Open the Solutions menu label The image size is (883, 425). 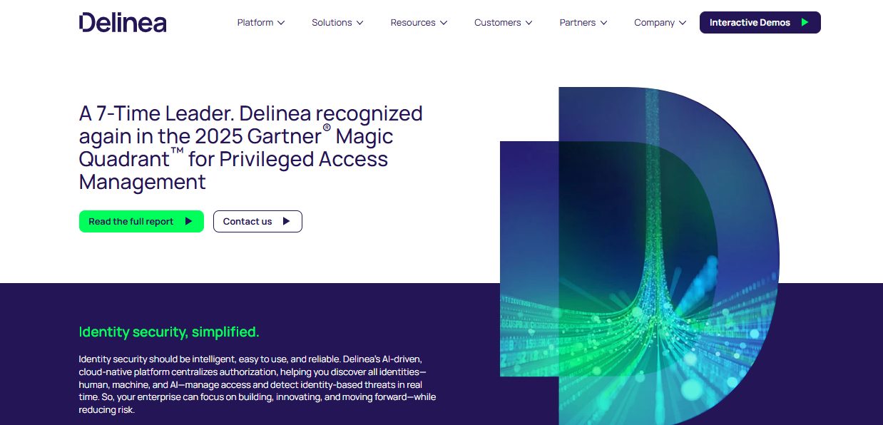[332, 23]
